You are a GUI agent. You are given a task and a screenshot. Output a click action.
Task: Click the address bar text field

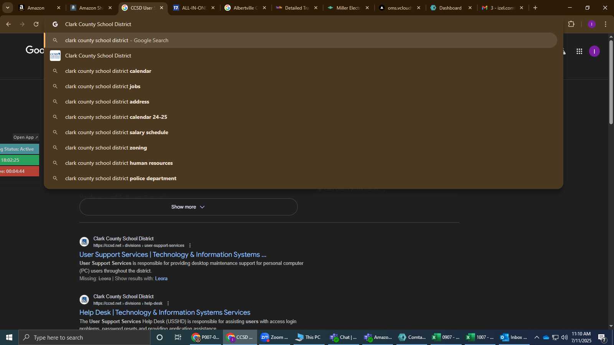click(x=303, y=24)
